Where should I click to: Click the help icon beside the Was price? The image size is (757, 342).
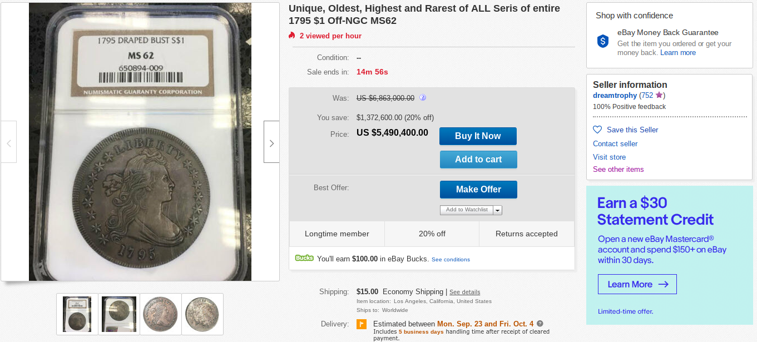click(423, 98)
